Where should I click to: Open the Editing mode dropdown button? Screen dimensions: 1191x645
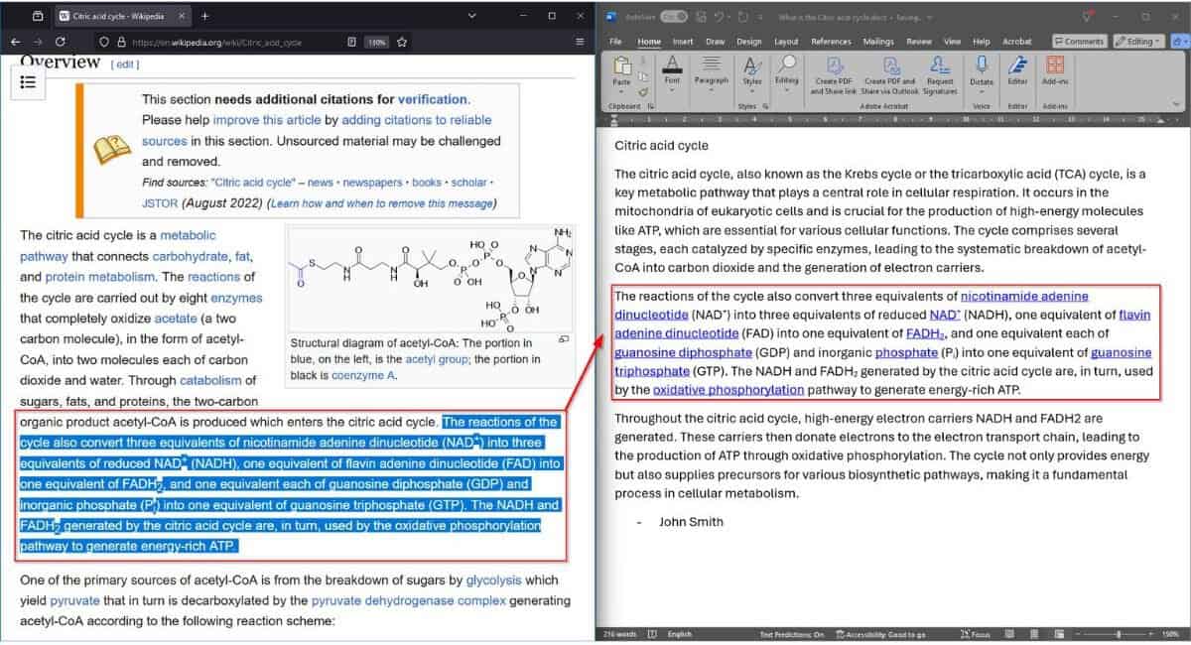point(1138,42)
